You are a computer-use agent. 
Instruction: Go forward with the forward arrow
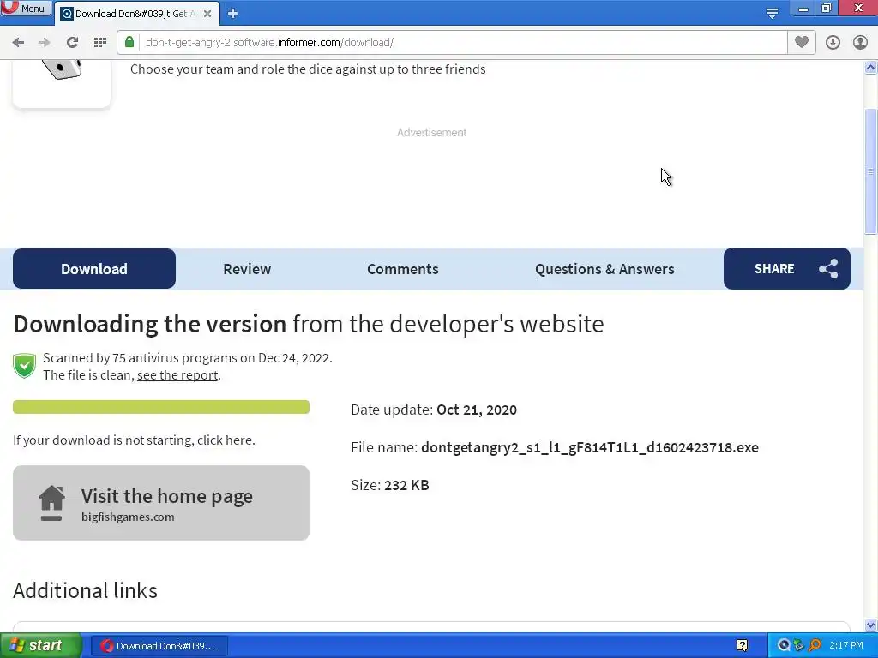coord(45,43)
